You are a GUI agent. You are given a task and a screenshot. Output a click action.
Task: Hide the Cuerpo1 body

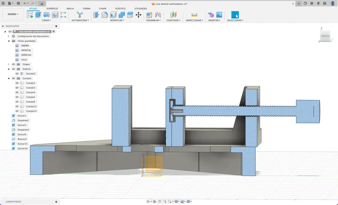[x=16, y=83]
